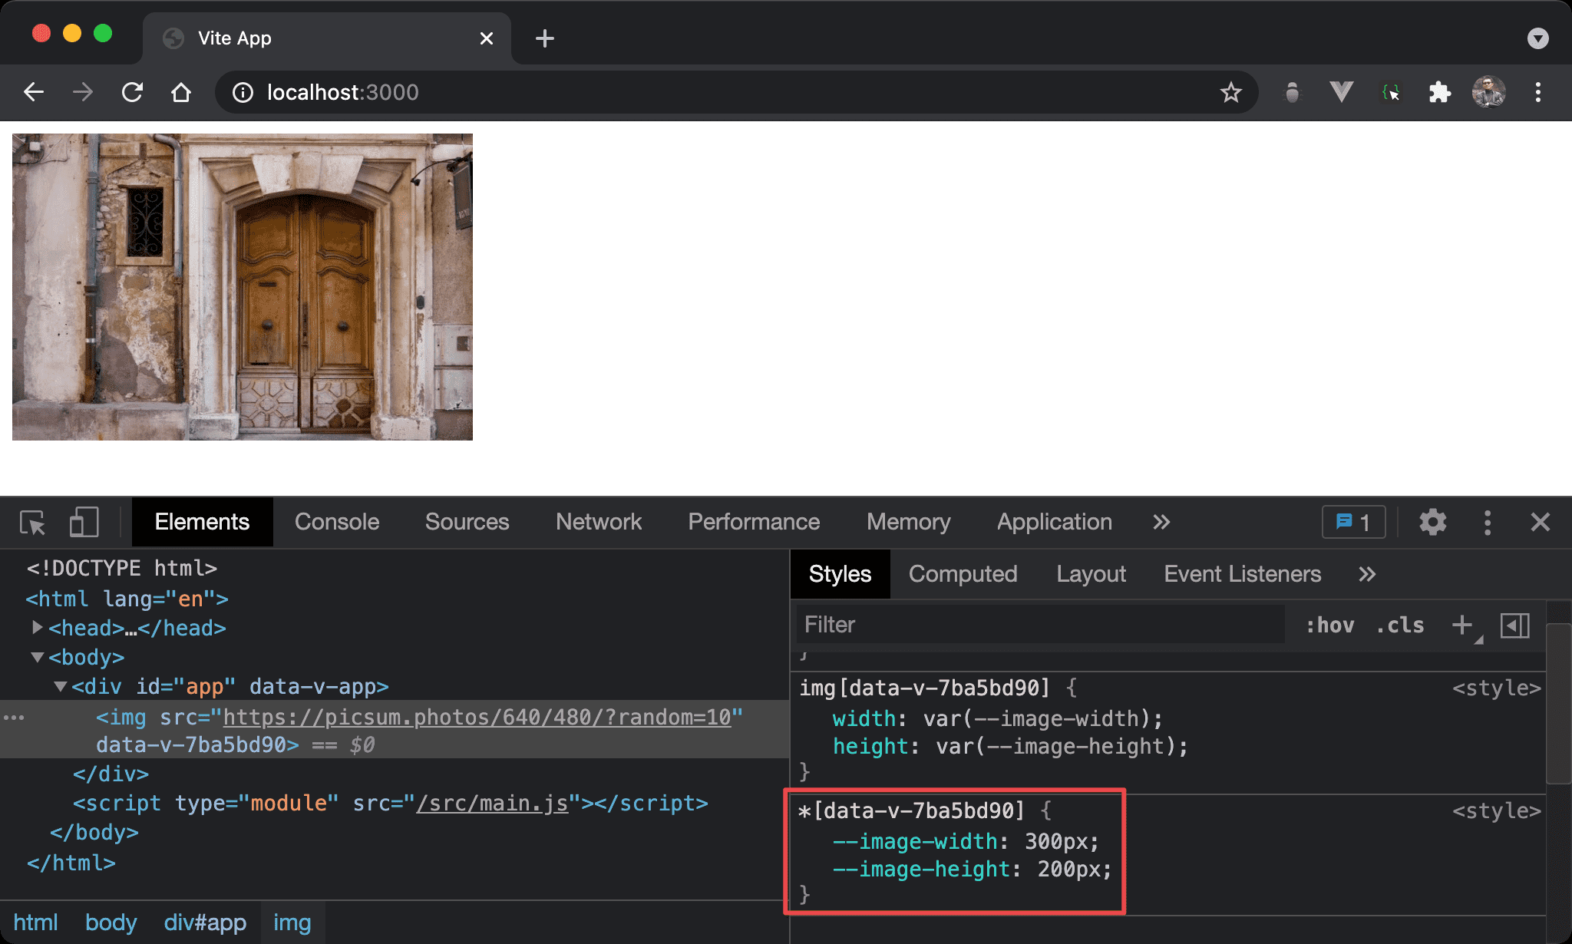This screenshot has height=944, width=1572.
Task: Toggle the computed styles sidebar pane icon
Action: (1515, 625)
